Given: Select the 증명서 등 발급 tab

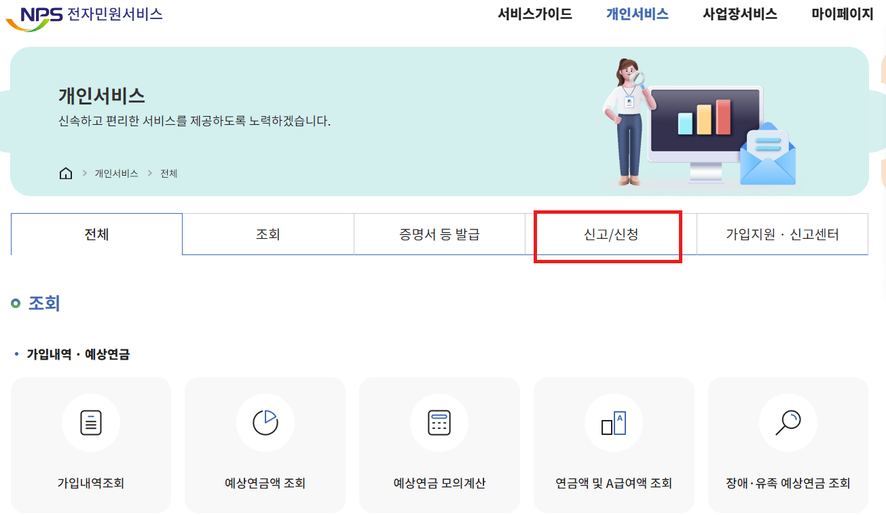Looking at the screenshot, I should point(439,233).
